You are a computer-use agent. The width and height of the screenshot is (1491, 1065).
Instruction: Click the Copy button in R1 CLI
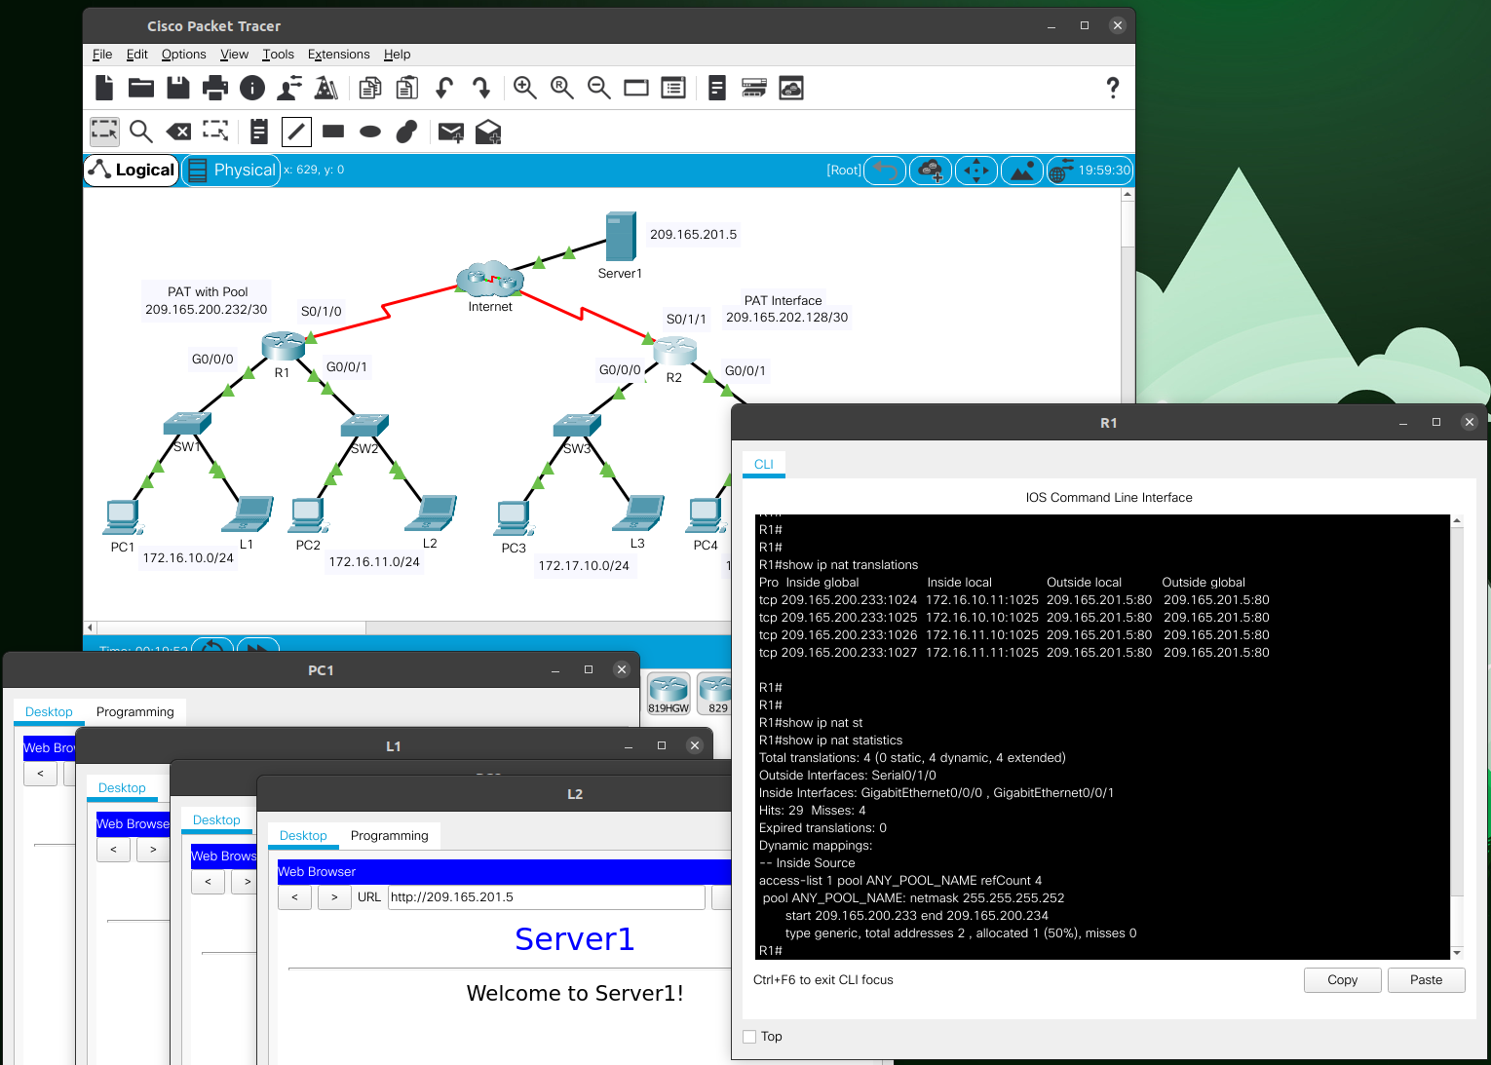[1342, 980]
